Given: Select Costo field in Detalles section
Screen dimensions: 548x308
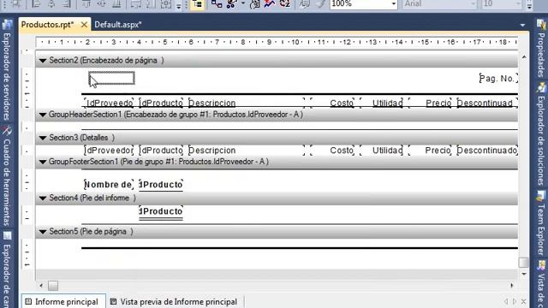Looking at the screenshot, I should 332,151.
